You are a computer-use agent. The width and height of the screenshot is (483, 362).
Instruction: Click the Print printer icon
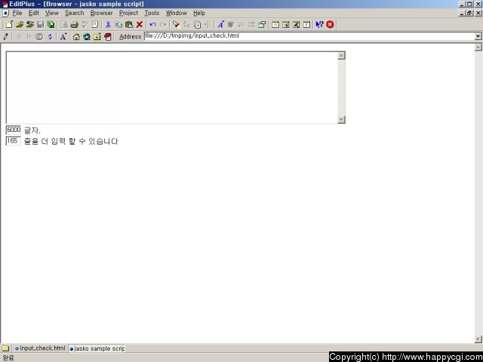(74, 24)
